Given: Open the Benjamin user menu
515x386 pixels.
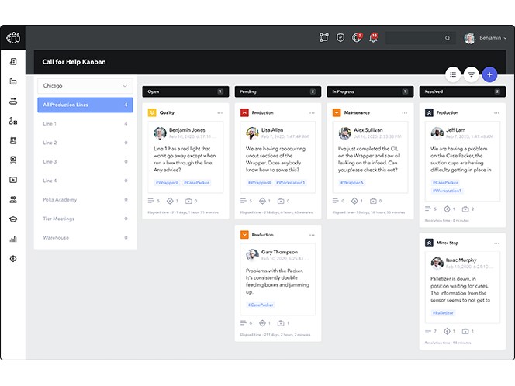Looking at the screenshot, I should click(x=486, y=38).
